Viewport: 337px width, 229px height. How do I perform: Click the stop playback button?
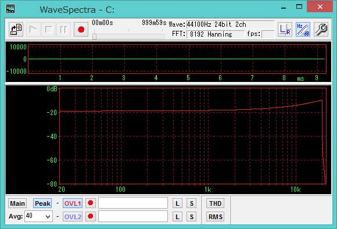pos(48,30)
